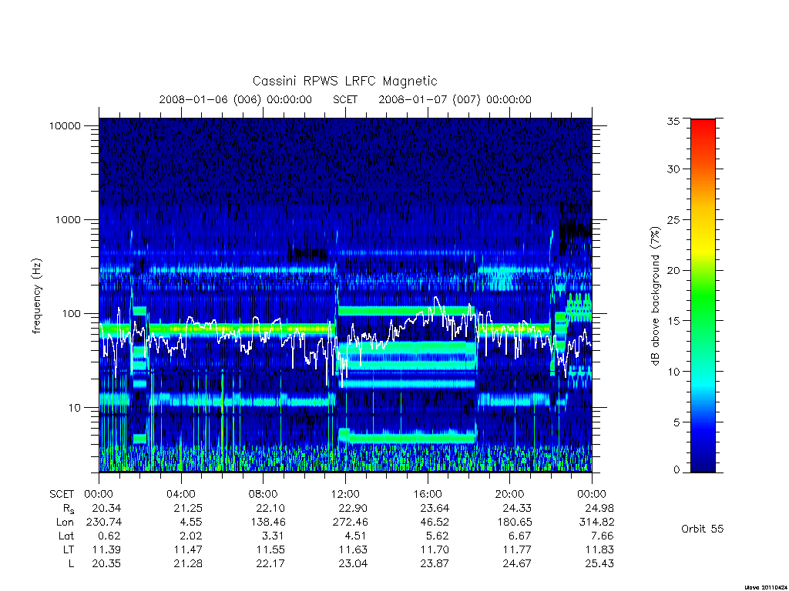Click the 'dB above background (7%)' label

tap(655, 296)
